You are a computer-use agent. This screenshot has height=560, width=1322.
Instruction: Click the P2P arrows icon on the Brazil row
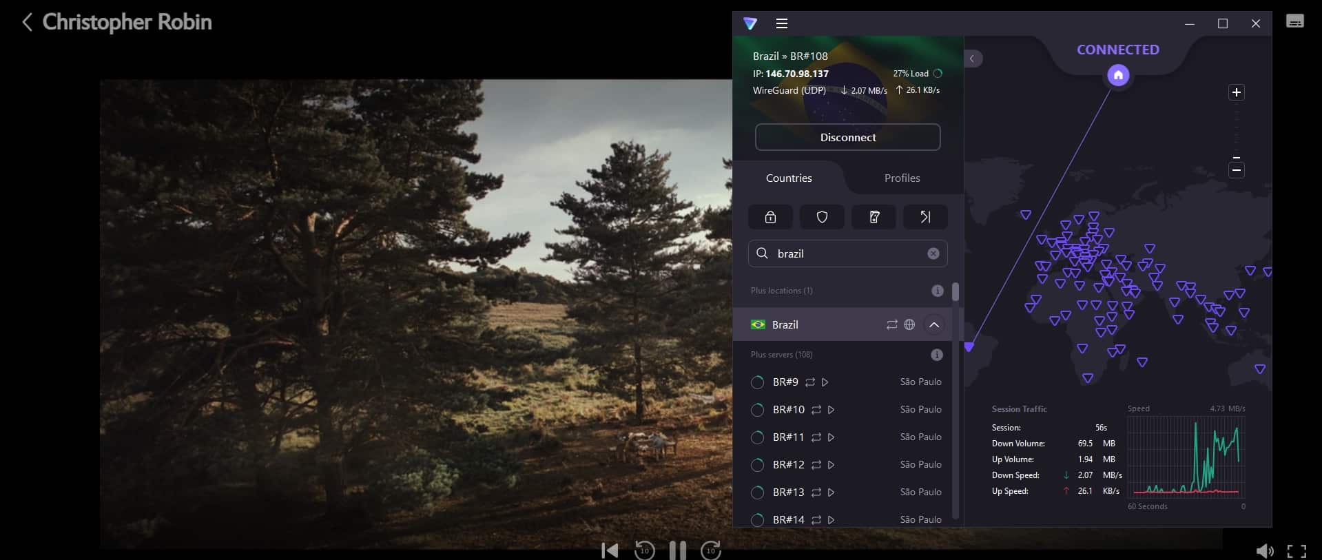point(891,324)
